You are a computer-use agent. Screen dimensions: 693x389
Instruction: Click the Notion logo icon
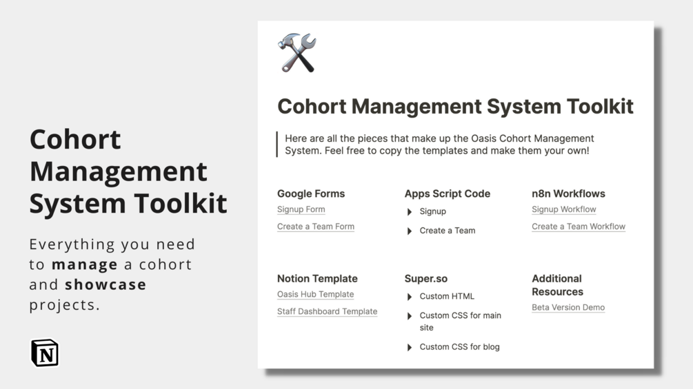[x=45, y=353]
